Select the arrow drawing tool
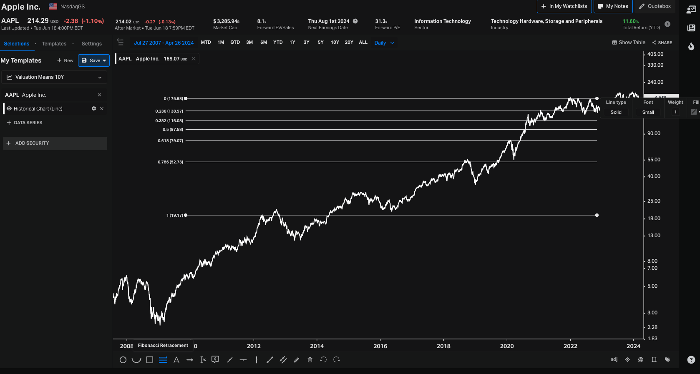 [190, 360]
